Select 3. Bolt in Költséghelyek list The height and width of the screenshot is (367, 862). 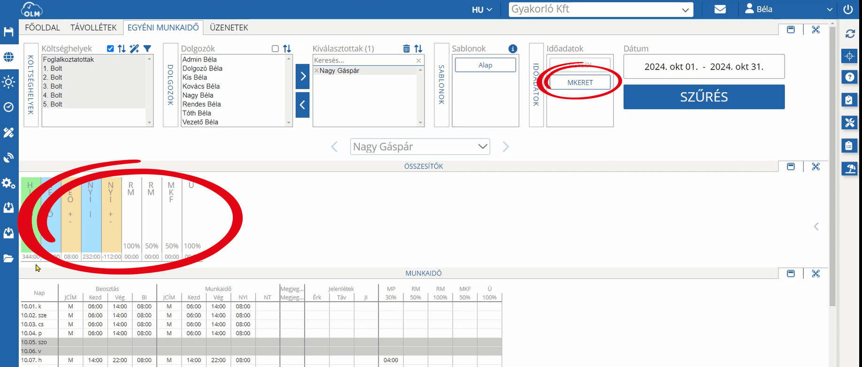point(53,86)
